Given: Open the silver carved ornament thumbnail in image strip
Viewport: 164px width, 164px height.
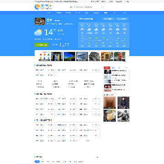Looking at the screenshot, I should tap(94, 56).
